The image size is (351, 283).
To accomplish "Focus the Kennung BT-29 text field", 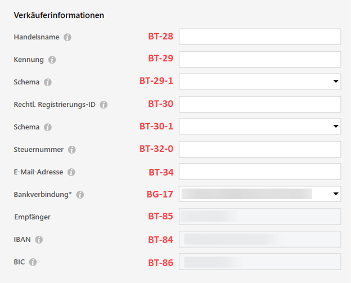I will coord(260,59).
